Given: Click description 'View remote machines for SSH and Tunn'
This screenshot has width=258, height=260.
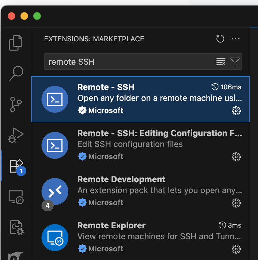Looking at the screenshot, I should [x=159, y=236].
